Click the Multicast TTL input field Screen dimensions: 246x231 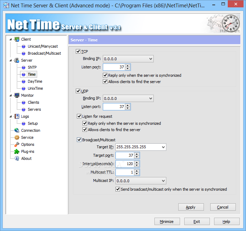point(125,172)
